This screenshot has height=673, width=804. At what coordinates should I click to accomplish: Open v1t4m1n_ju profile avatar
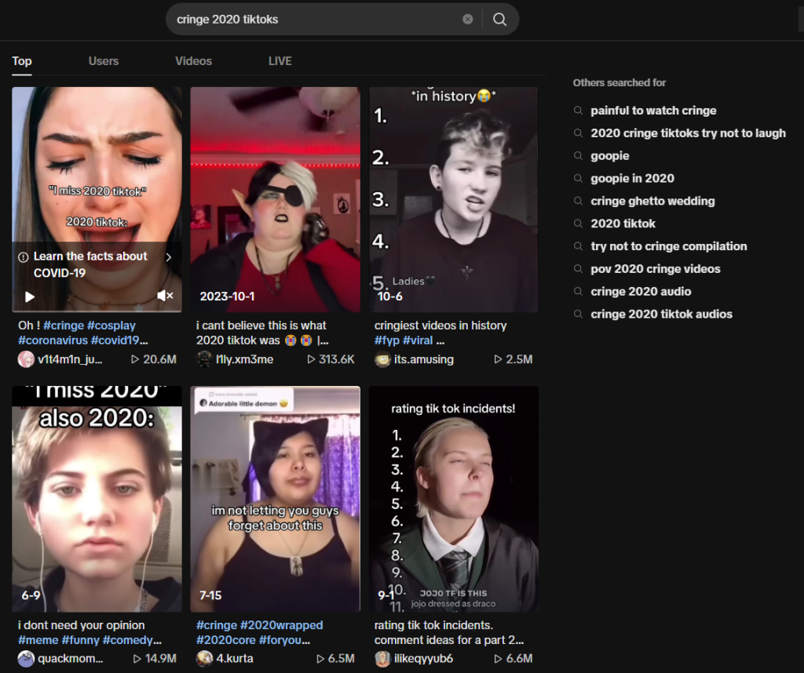[x=27, y=359]
